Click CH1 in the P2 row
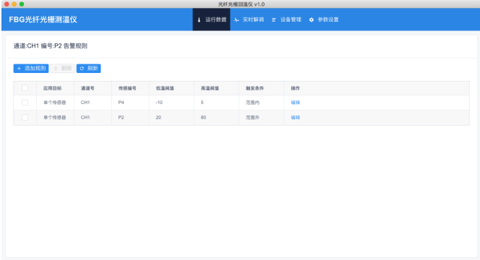This screenshot has height=260, width=480. tap(85, 118)
